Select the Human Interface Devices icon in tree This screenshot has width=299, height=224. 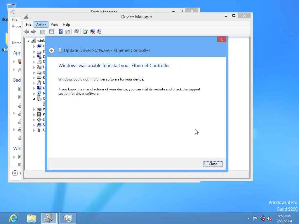coord(39,67)
